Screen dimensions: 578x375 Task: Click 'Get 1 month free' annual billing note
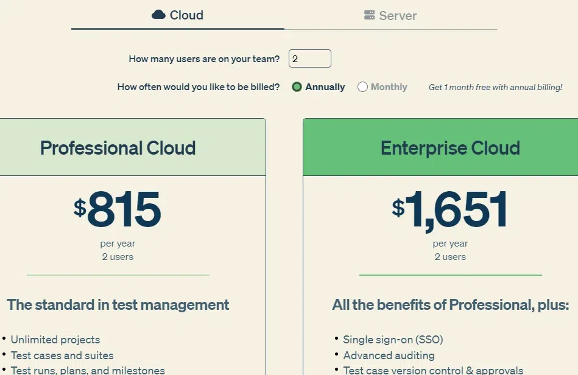click(495, 87)
